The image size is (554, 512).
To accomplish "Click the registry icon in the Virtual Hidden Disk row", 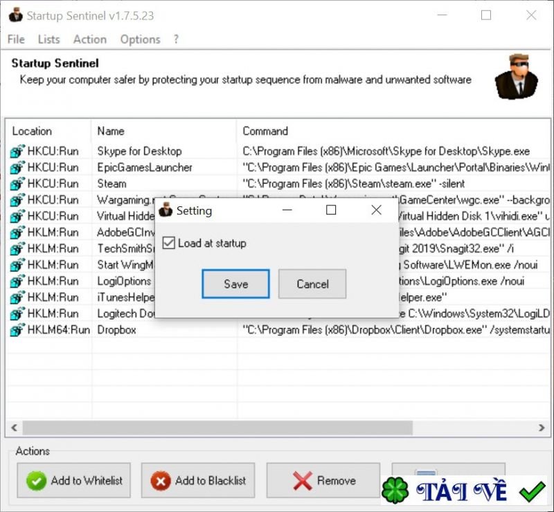I will [x=17, y=216].
